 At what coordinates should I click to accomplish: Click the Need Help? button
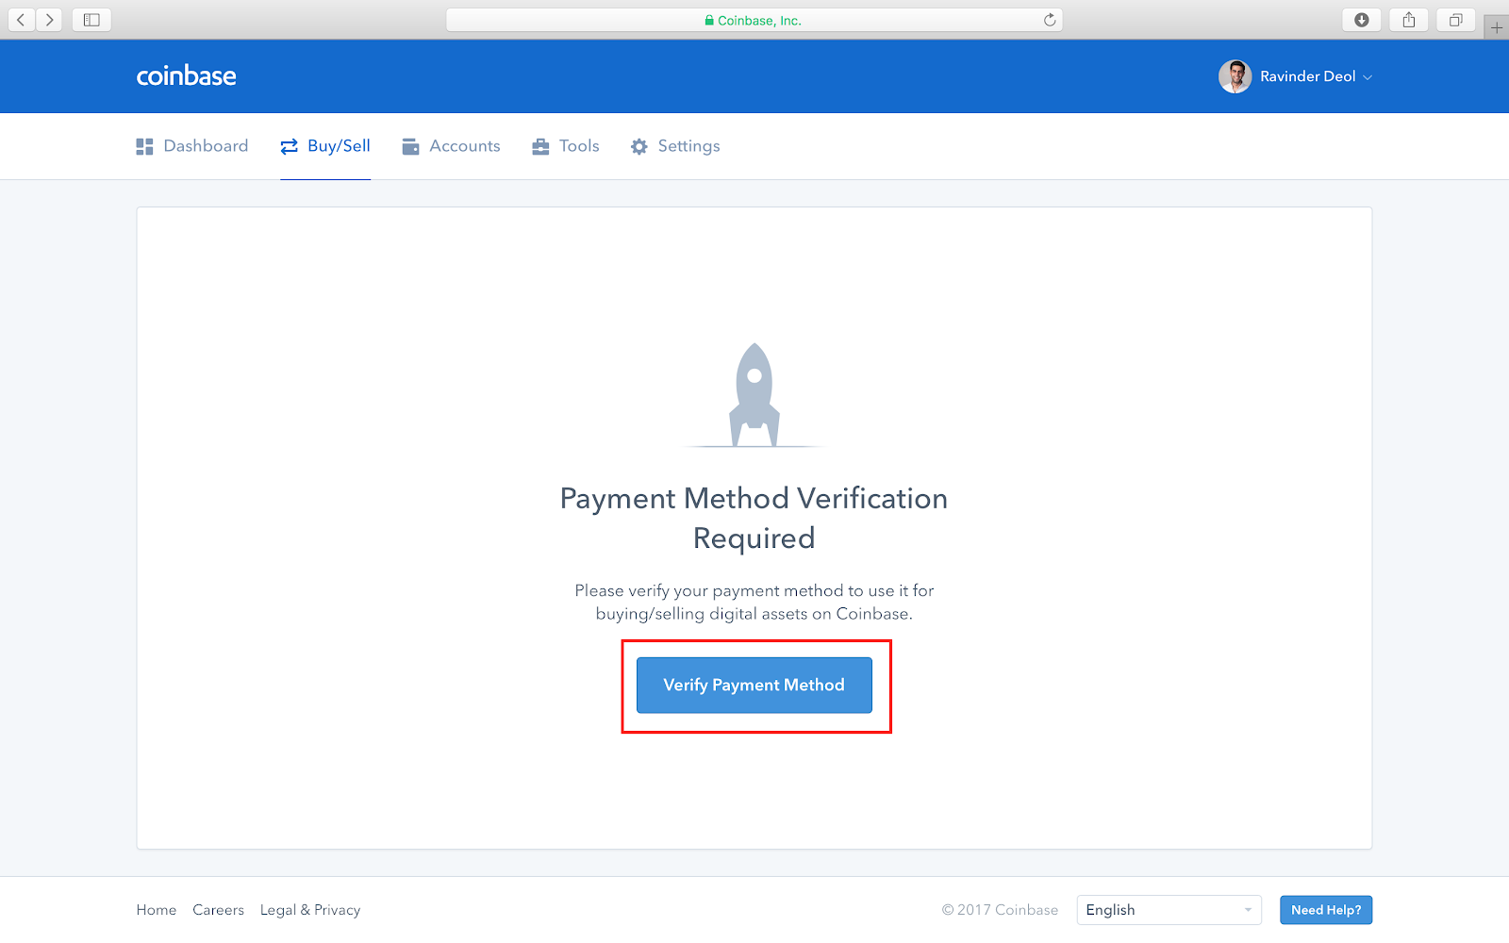click(x=1326, y=910)
